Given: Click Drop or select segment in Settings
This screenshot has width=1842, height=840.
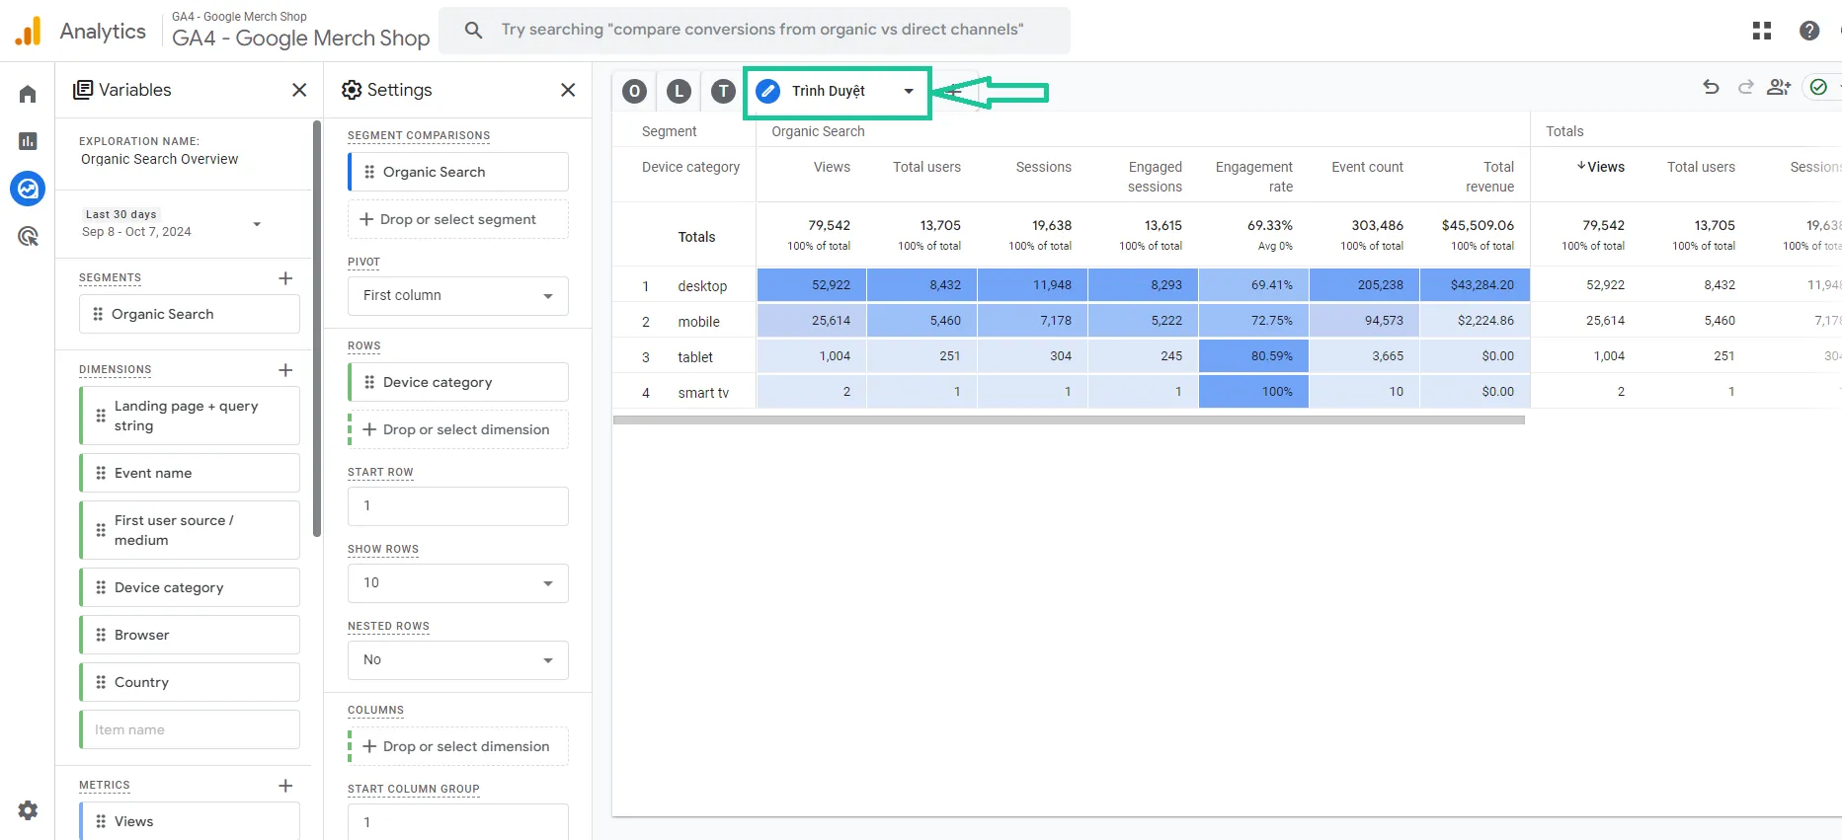Looking at the screenshot, I should (458, 219).
